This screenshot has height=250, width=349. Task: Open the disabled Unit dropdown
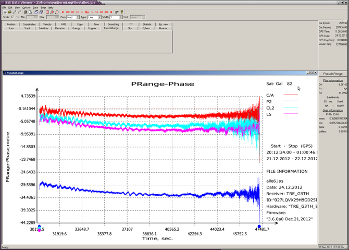point(138,17)
